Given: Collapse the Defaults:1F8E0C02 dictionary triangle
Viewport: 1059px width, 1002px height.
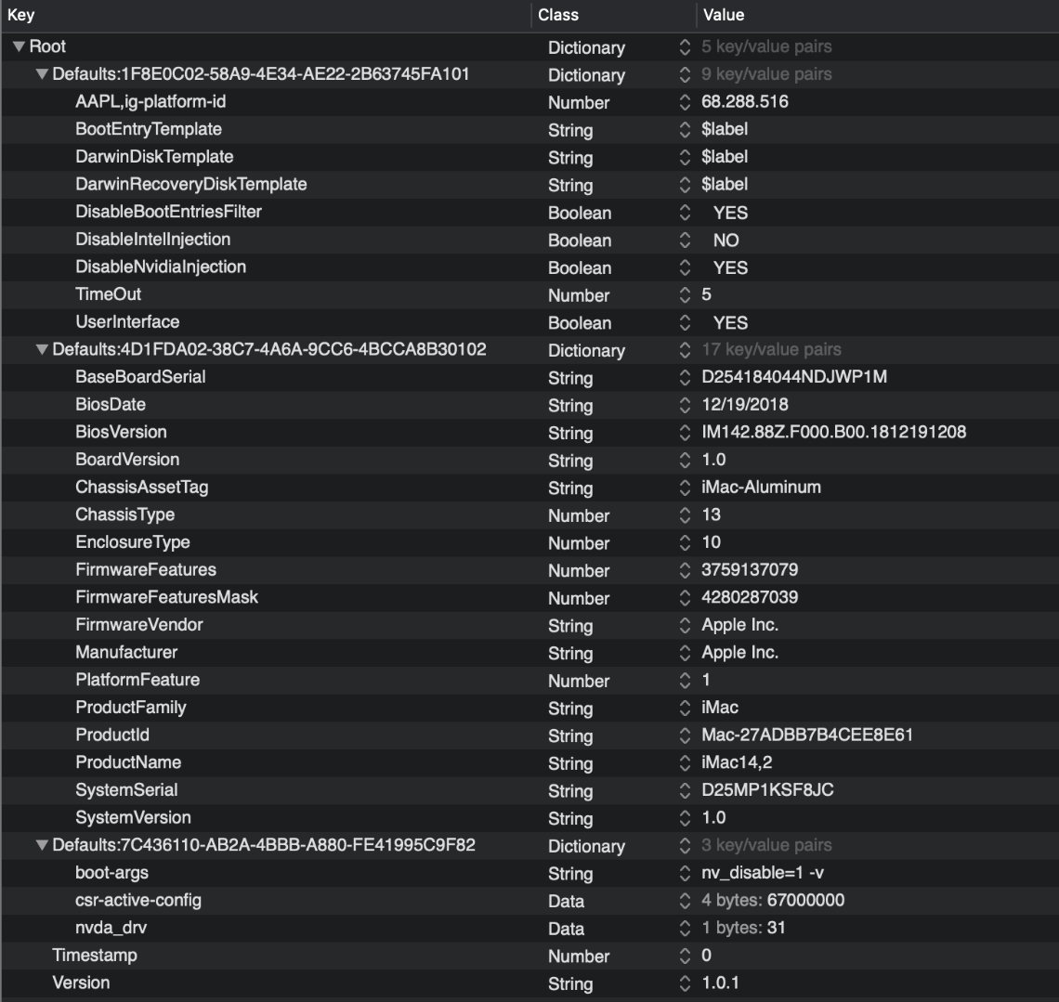Looking at the screenshot, I should (42, 74).
